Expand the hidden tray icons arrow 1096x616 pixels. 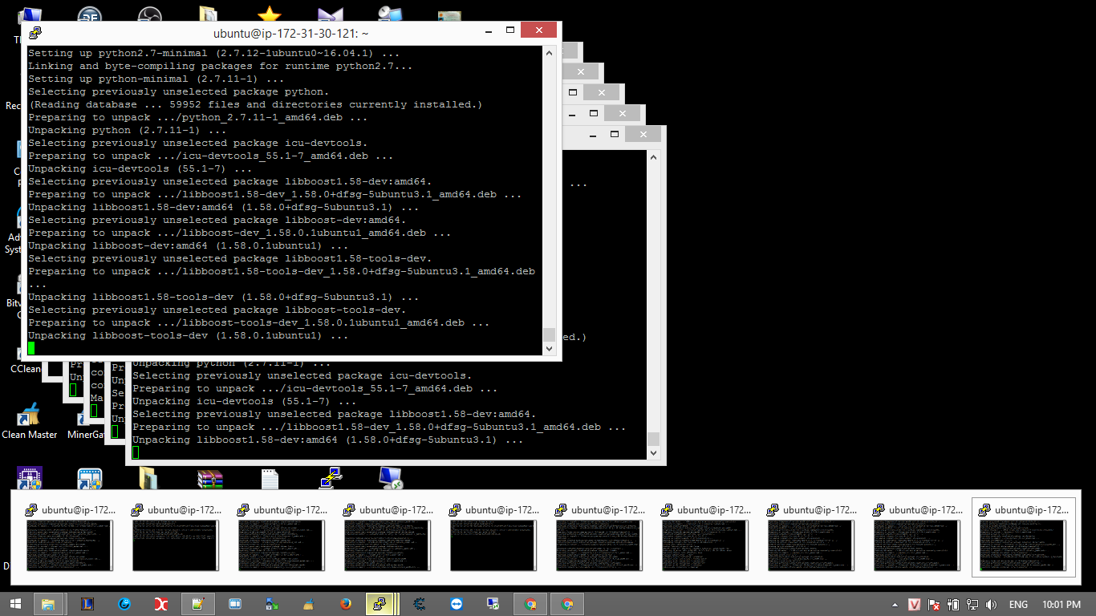pos(895,605)
